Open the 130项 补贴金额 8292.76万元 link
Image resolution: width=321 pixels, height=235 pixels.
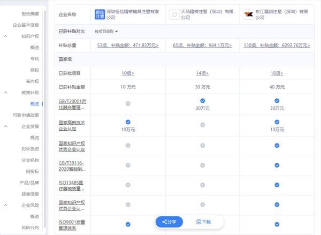277,46
